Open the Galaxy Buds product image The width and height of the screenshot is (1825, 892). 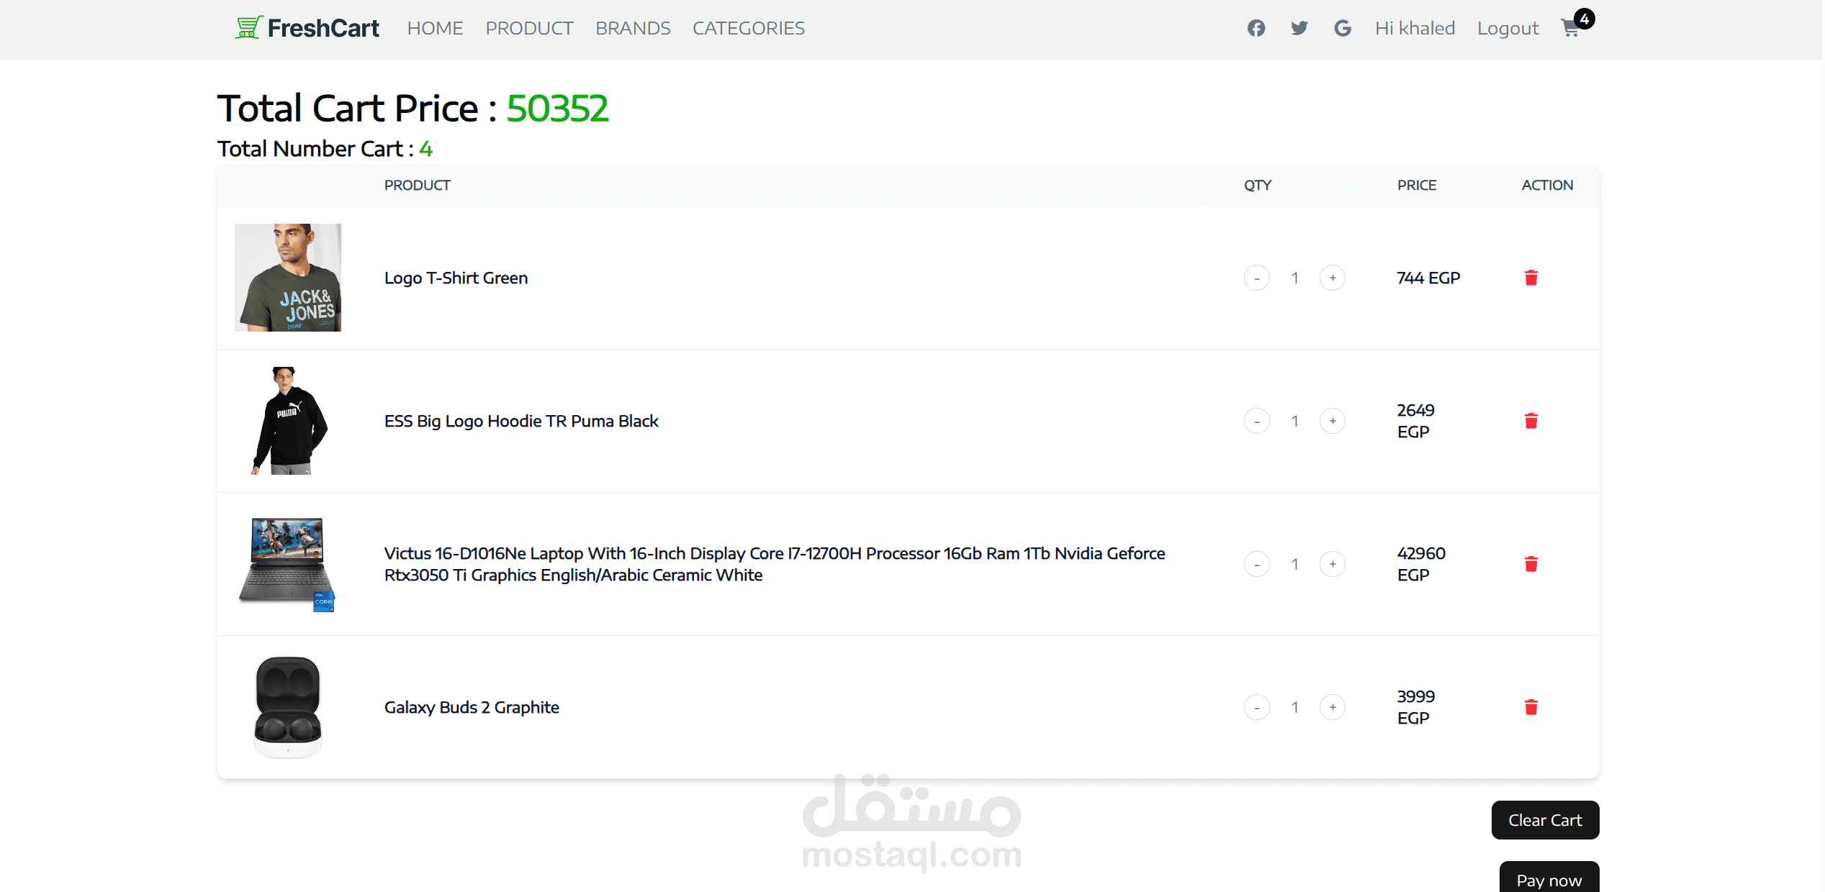point(288,707)
